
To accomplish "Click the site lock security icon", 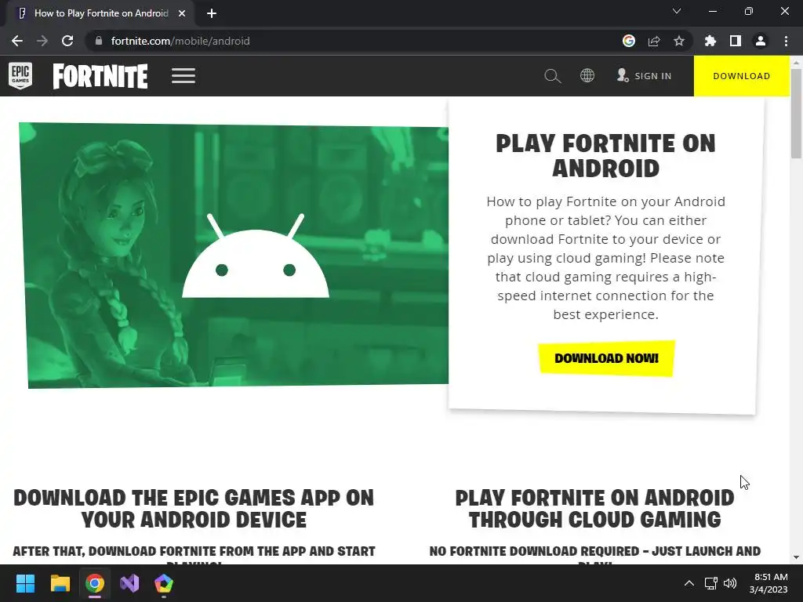I will (99, 41).
